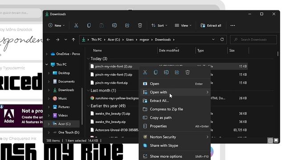Click Users in the address breadcrumb
This screenshot has width=285, height=160.
tap(130, 40)
